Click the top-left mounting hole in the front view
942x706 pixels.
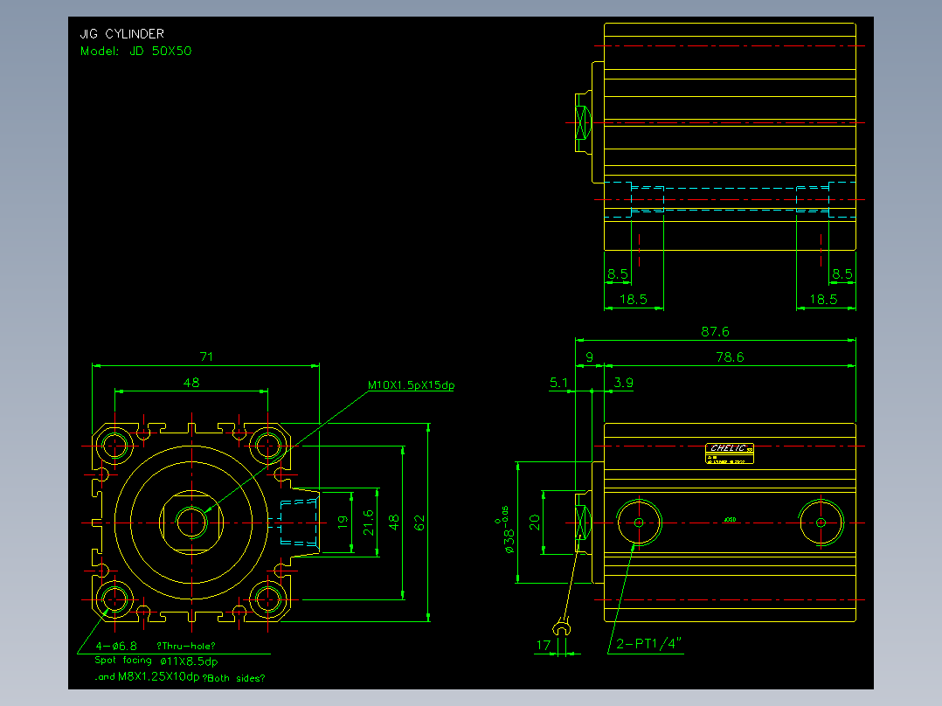114,446
